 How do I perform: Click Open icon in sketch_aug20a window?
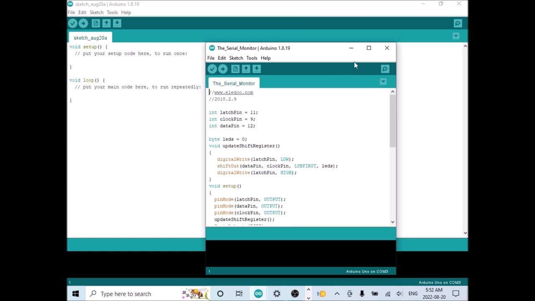tap(106, 23)
